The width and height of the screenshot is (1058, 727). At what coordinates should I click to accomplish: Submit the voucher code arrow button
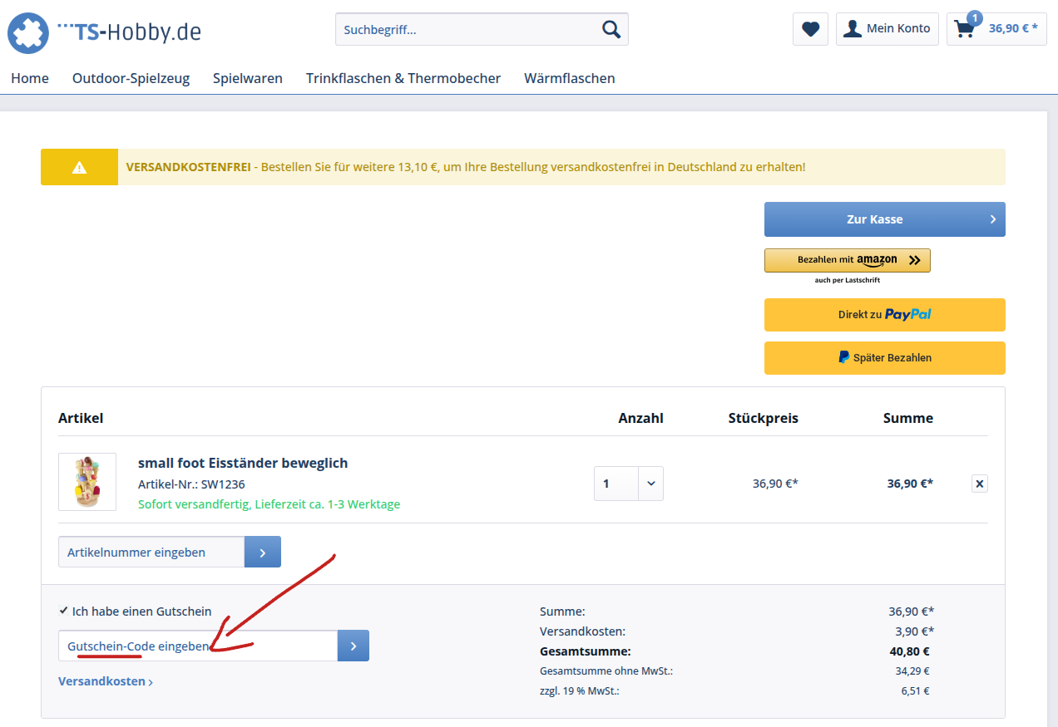pyautogui.click(x=353, y=646)
